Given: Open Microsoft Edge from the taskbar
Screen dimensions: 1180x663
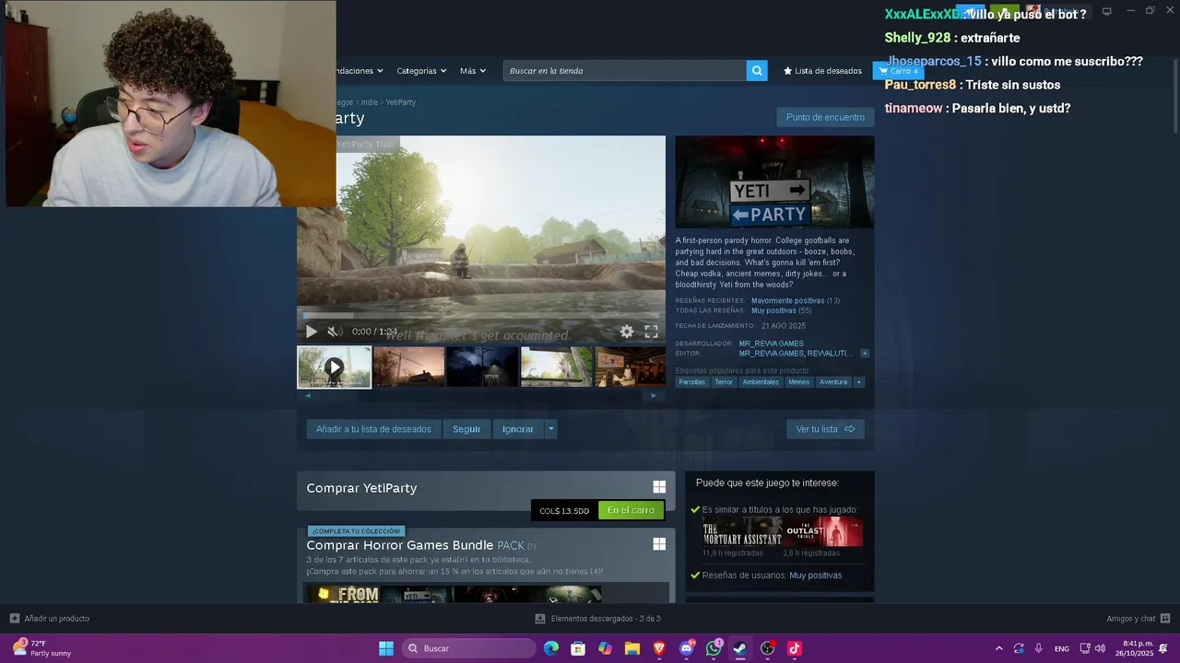Looking at the screenshot, I should [x=551, y=648].
